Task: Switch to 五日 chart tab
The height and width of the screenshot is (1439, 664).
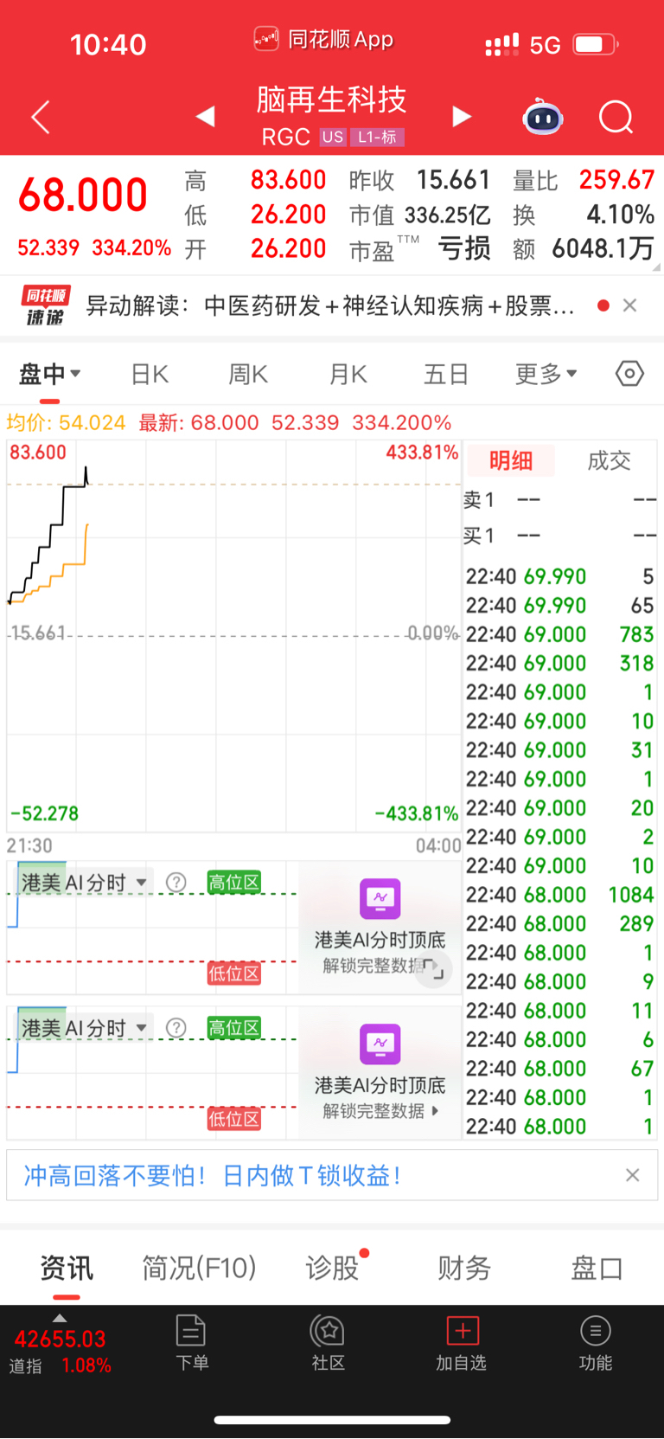Action: (x=446, y=374)
